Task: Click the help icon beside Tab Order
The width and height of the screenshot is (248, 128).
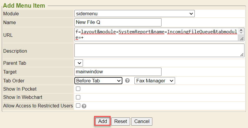Action: 127,81
